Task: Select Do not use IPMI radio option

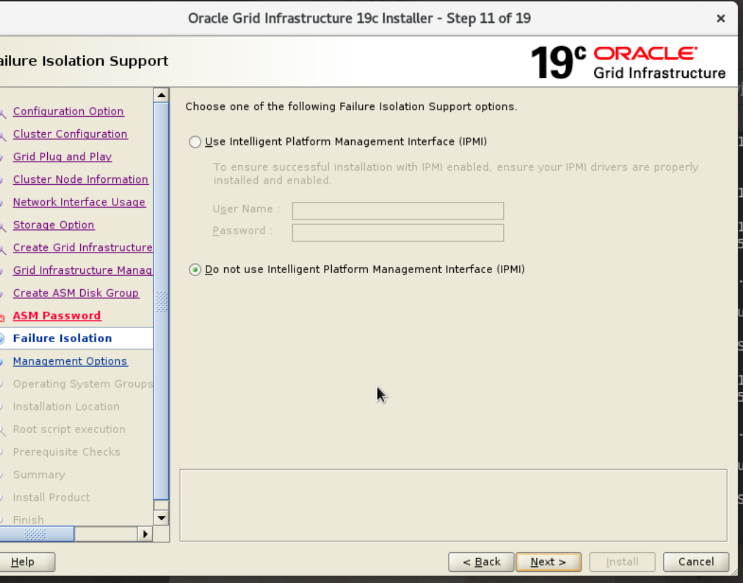Action: (x=195, y=270)
